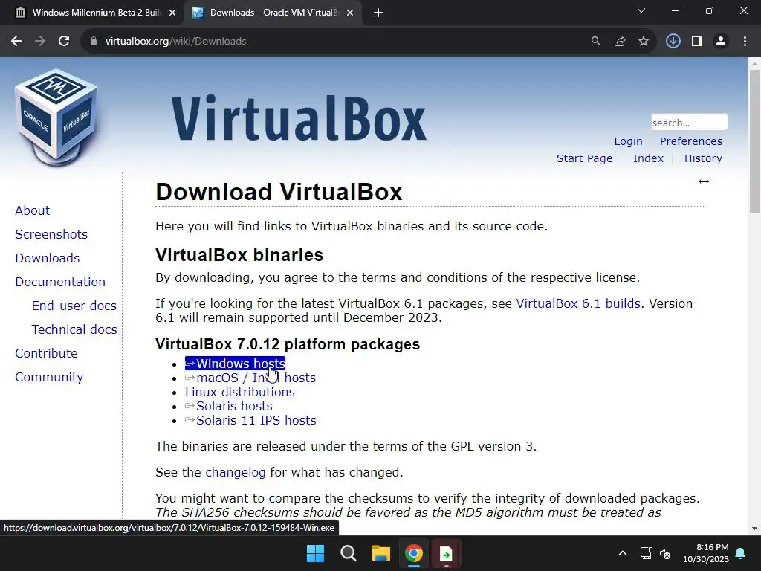Follow the VirtualBox 6.1 builds link

coord(578,303)
